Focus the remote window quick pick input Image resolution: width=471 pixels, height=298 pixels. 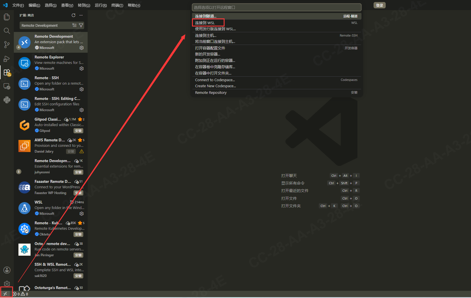point(277,7)
